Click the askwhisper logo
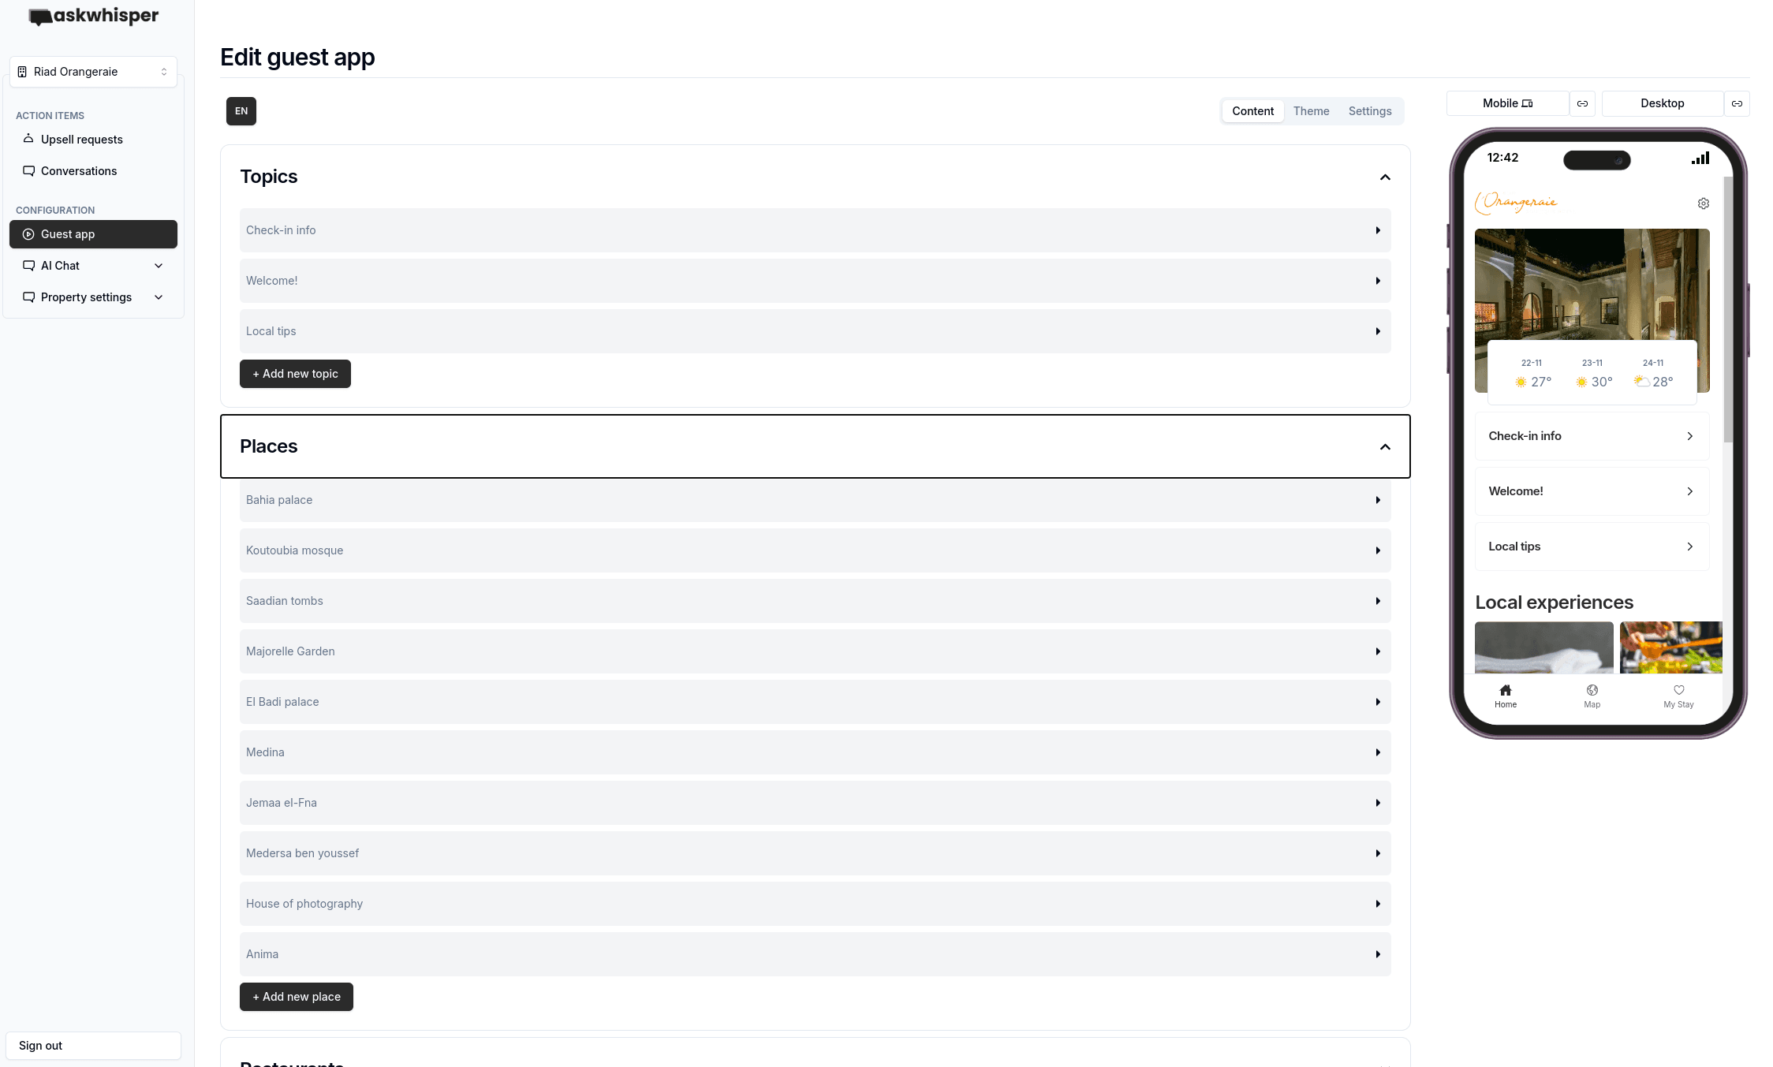The height and width of the screenshot is (1067, 1773). pyautogui.click(x=94, y=17)
